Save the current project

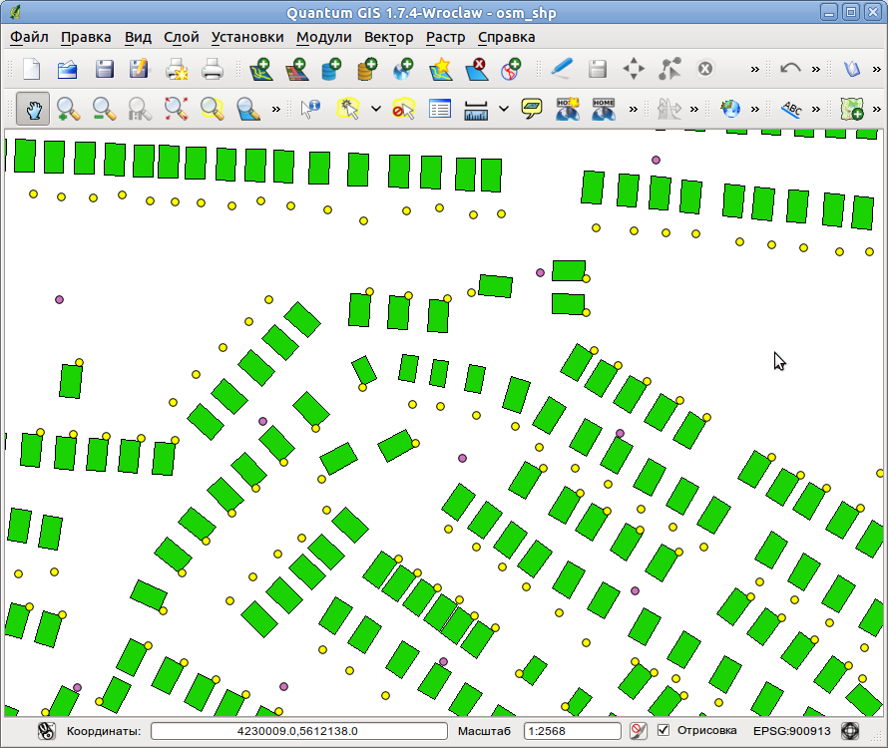(103, 69)
